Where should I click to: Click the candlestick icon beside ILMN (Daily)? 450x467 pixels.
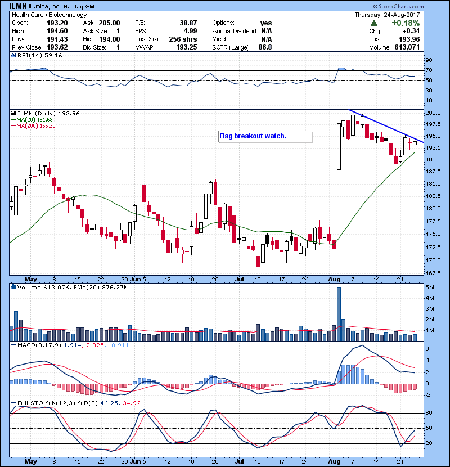pyautogui.click(x=13, y=113)
